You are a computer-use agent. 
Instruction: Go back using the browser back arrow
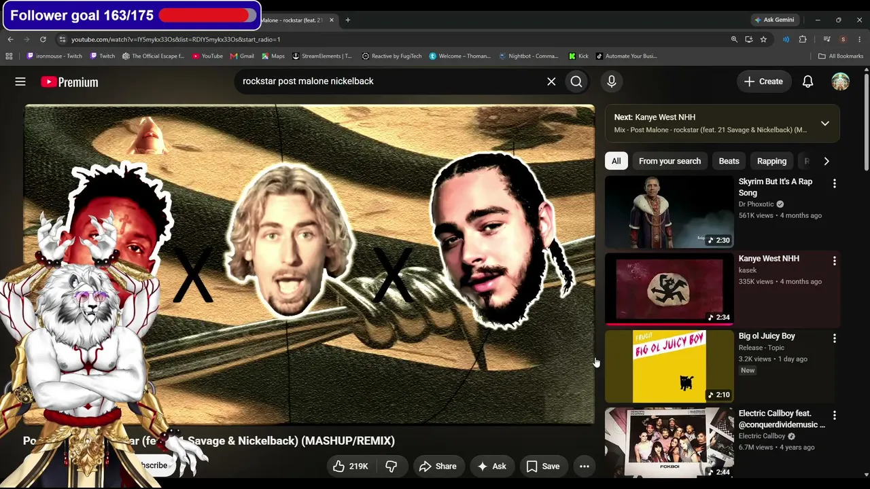10,39
